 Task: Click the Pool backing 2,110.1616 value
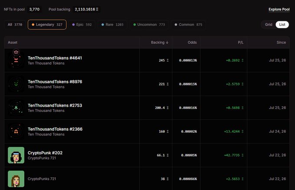click(x=86, y=9)
